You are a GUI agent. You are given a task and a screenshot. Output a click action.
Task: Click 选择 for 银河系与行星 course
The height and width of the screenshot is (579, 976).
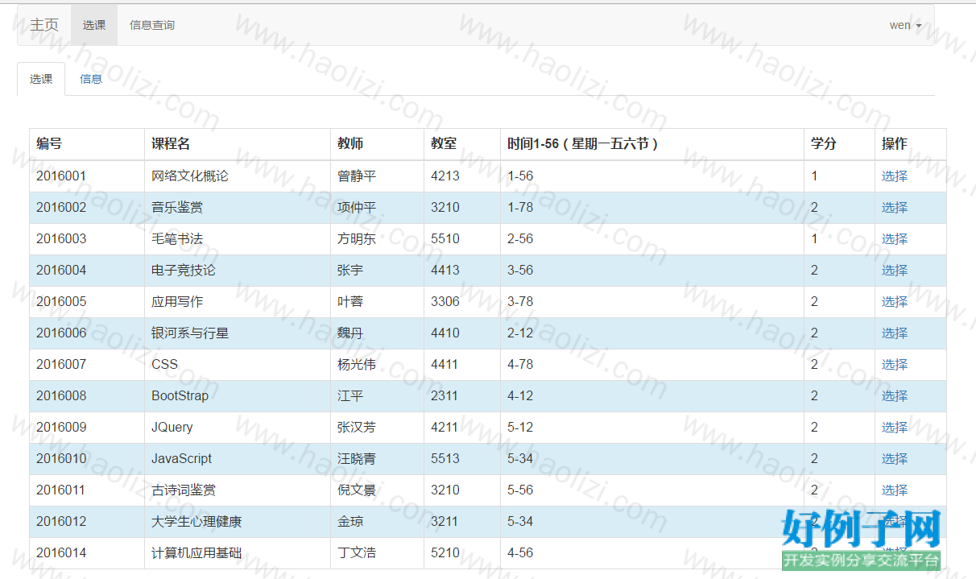pos(895,333)
